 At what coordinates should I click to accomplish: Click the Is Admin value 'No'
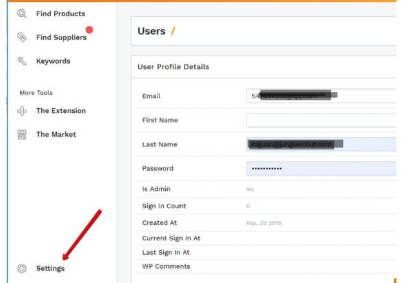click(250, 190)
